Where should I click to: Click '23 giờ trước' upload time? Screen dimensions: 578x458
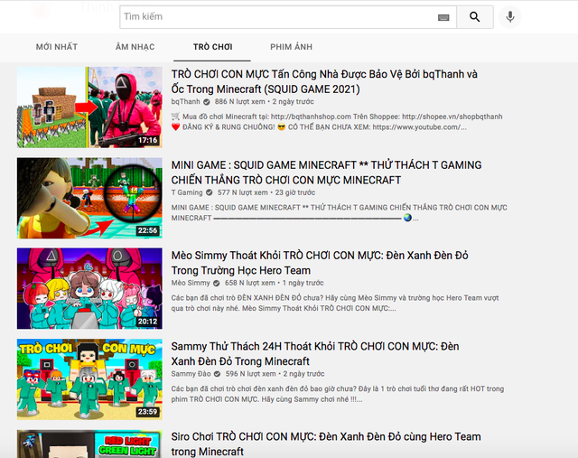(x=295, y=192)
